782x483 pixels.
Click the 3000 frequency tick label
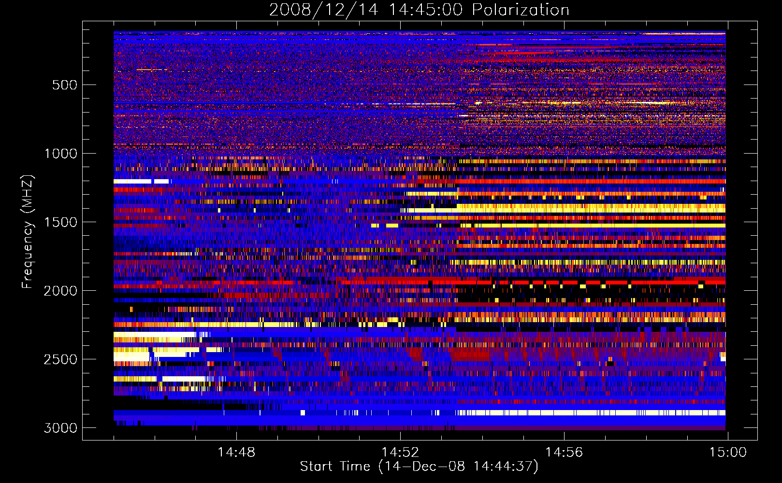(60, 428)
